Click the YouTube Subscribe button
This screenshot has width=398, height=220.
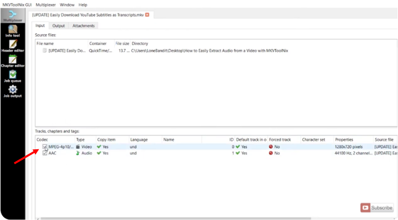[377, 208]
